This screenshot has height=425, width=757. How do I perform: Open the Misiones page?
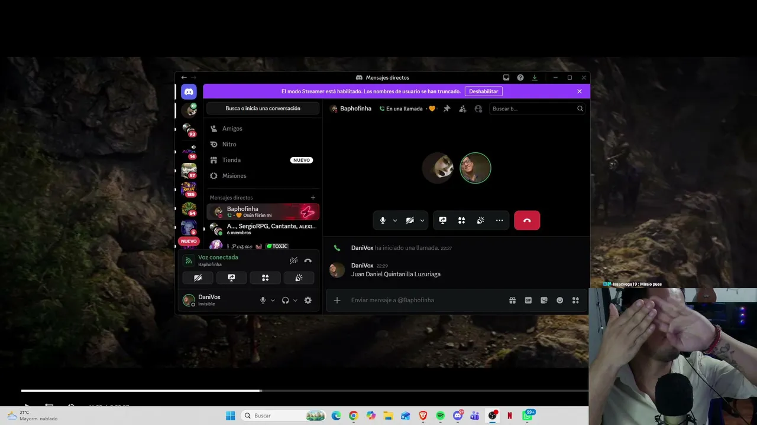coord(263,176)
